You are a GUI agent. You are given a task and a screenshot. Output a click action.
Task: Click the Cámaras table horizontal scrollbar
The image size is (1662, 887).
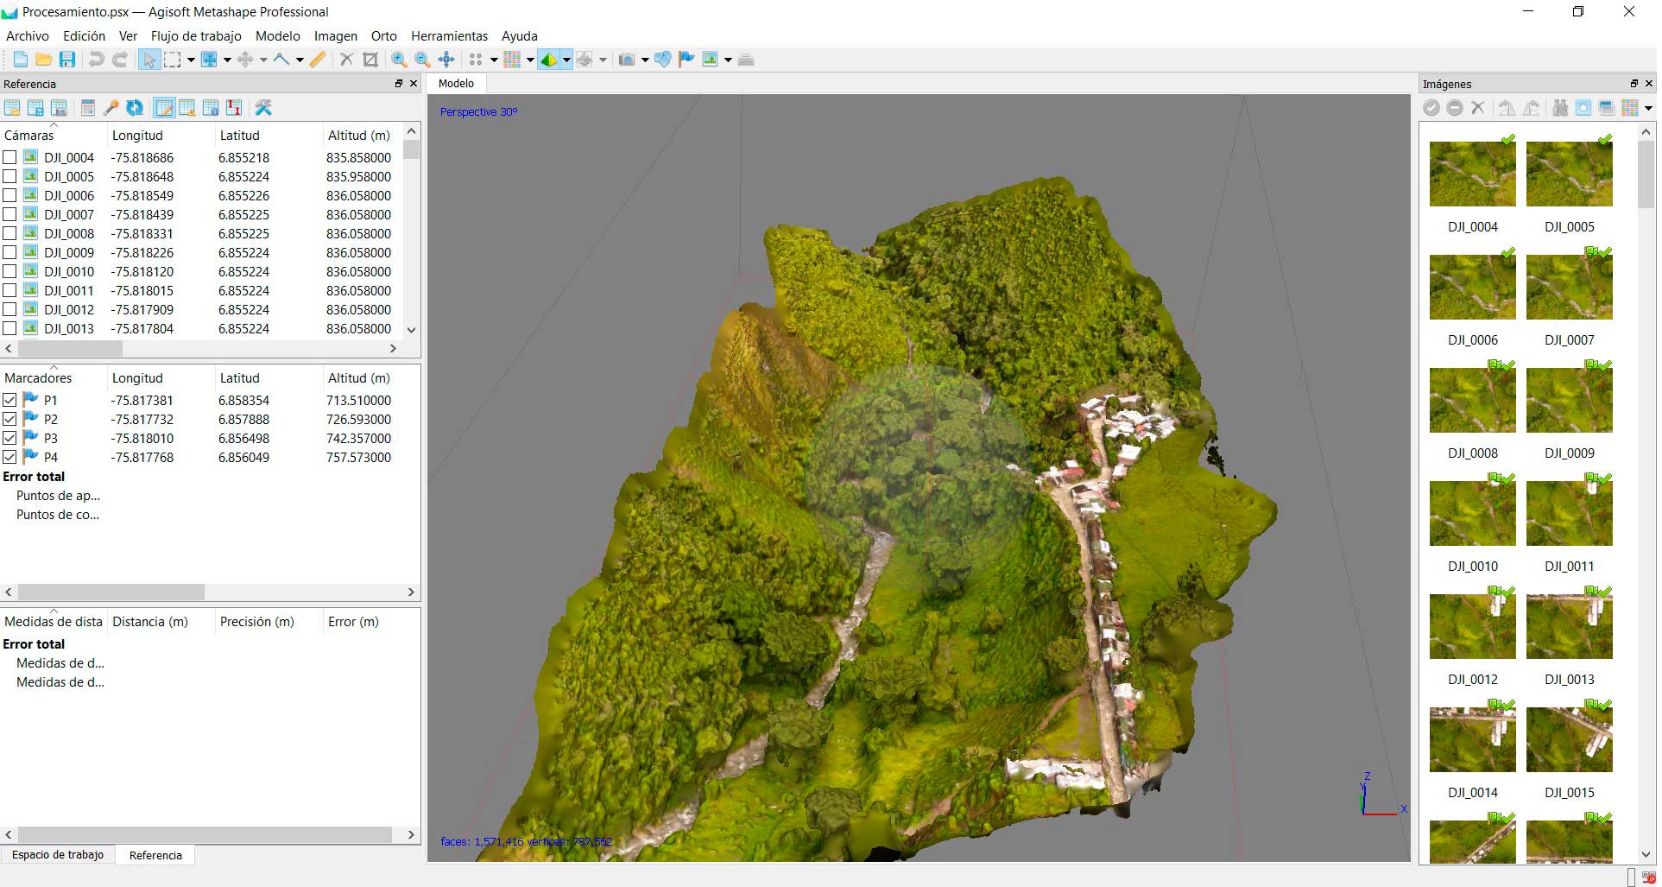point(71,349)
